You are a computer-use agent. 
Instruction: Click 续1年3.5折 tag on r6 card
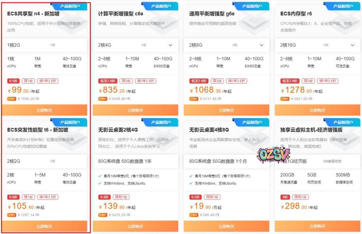pyautogui.click(x=328, y=81)
